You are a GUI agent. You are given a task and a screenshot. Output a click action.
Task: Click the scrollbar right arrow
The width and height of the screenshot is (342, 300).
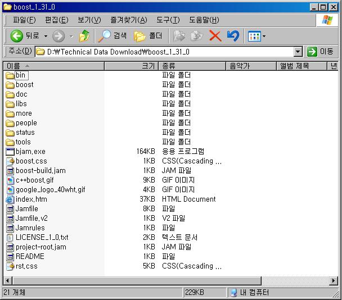click(334, 280)
